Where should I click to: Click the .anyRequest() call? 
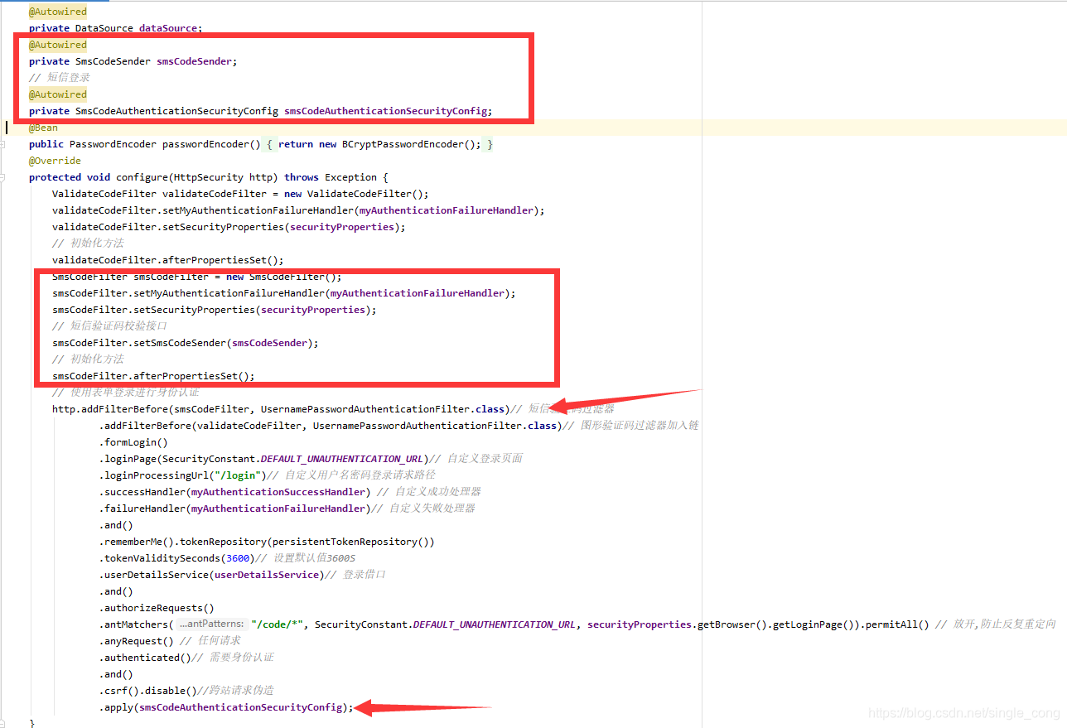click(x=136, y=641)
